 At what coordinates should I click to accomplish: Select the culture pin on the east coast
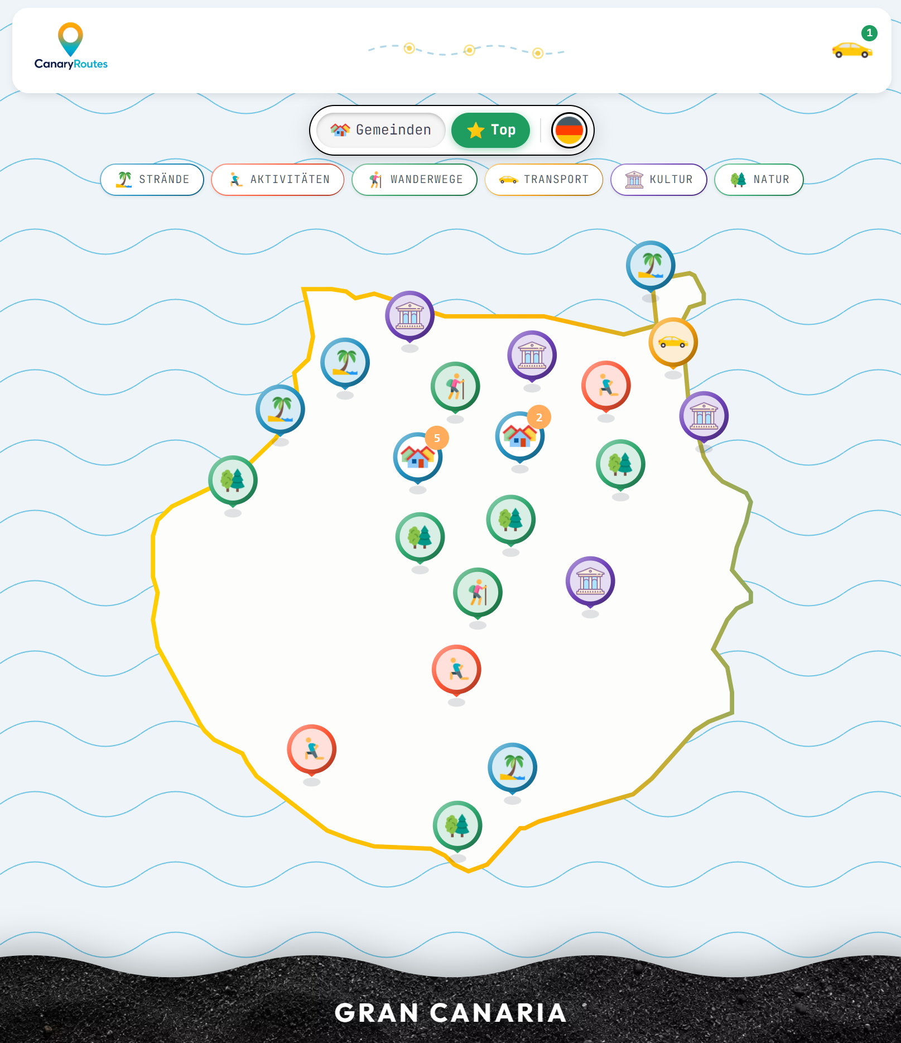(x=704, y=416)
